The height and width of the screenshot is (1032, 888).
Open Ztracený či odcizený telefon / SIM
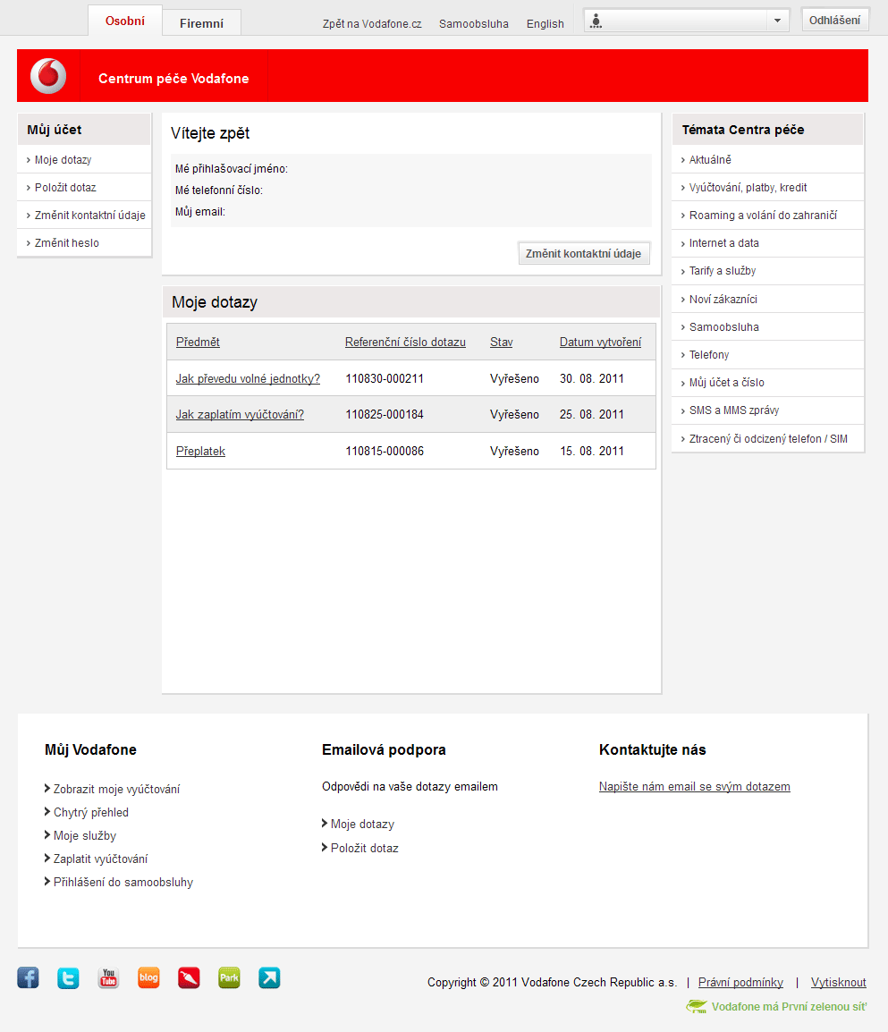click(x=767, y=438)
